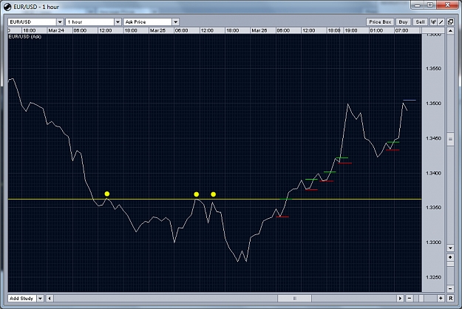Screen dimensions: 462x309
Task: Click the 19:00 time label
Action: [351, 30]
